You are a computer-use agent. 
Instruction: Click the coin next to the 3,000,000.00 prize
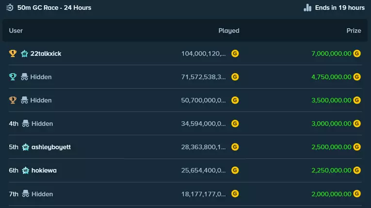coord(357,124)
